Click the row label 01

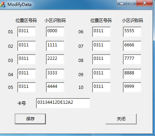(11, 32)
